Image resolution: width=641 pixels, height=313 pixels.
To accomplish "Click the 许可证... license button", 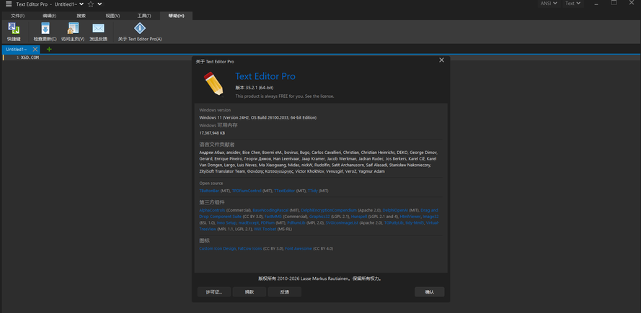I will tap(214, 292).
